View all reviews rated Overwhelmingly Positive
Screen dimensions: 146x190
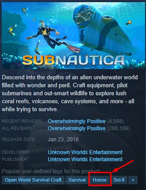pyautogui.click(x=77, y=128)
